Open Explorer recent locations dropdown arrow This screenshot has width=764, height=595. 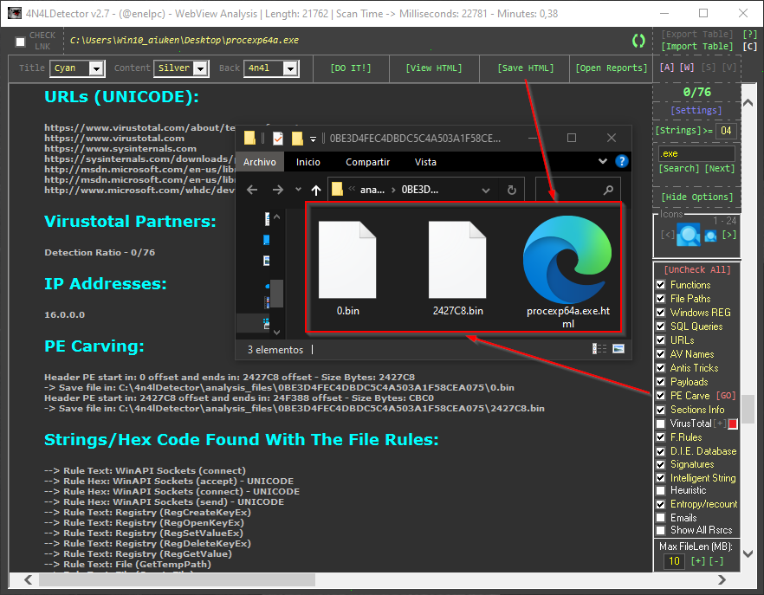point(298,190)
